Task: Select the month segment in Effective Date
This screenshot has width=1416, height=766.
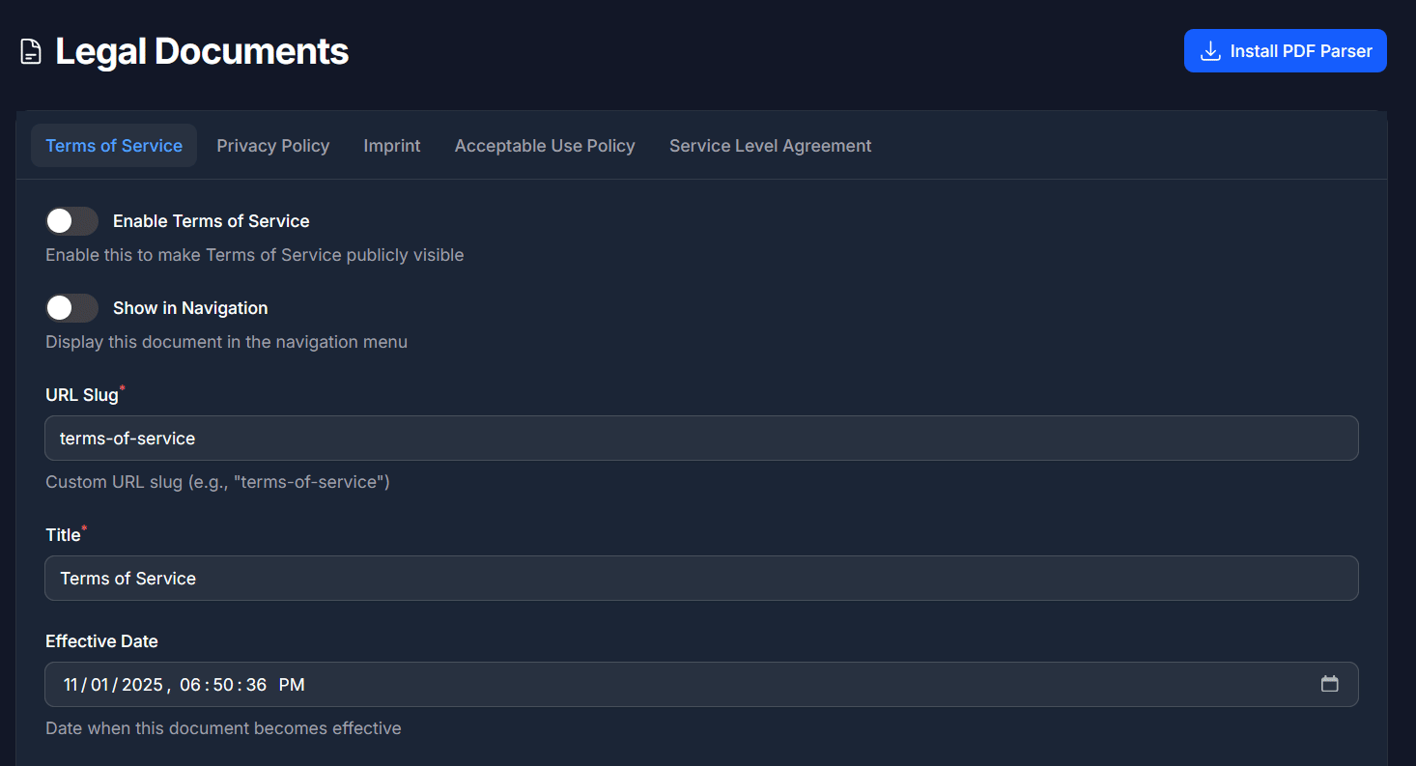Action: pyautogui.click(x=71, y=685)
